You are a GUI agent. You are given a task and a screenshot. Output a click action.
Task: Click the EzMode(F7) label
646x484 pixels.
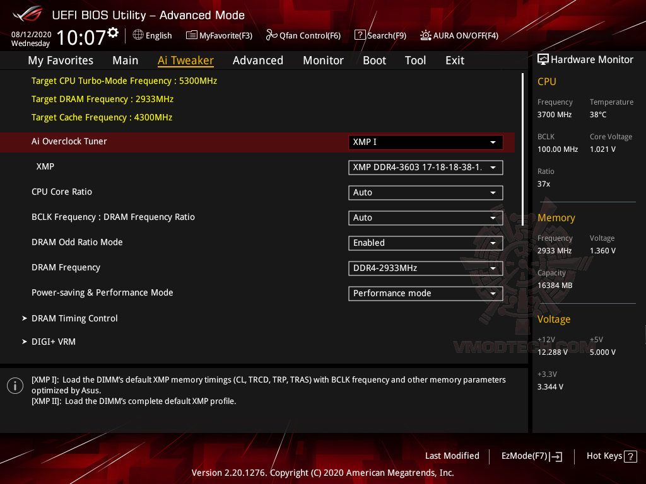coord(524,456)
